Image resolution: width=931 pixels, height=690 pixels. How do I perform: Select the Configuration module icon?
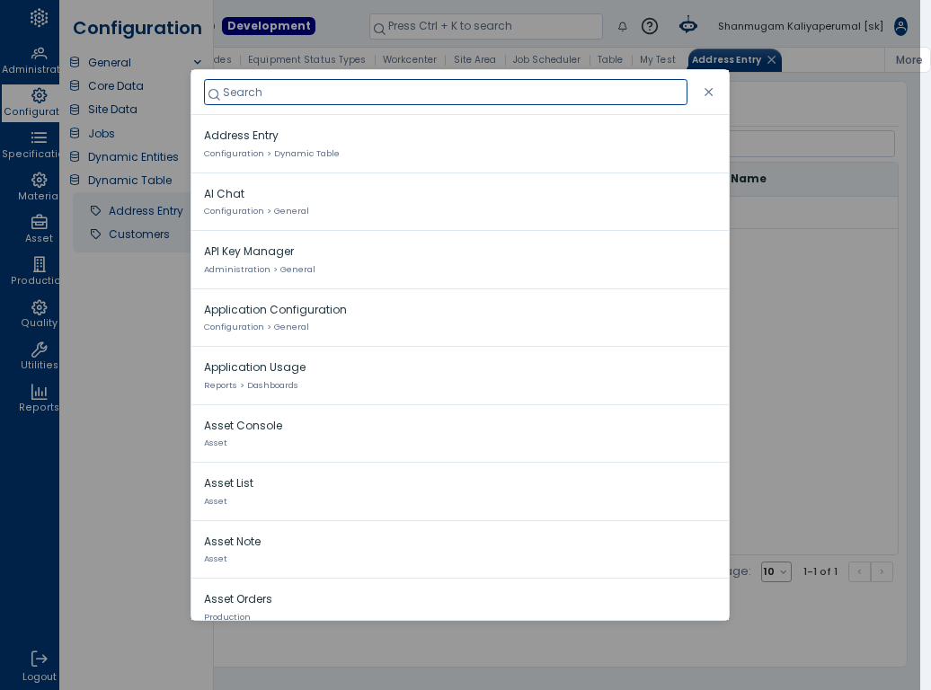(40, 95)
